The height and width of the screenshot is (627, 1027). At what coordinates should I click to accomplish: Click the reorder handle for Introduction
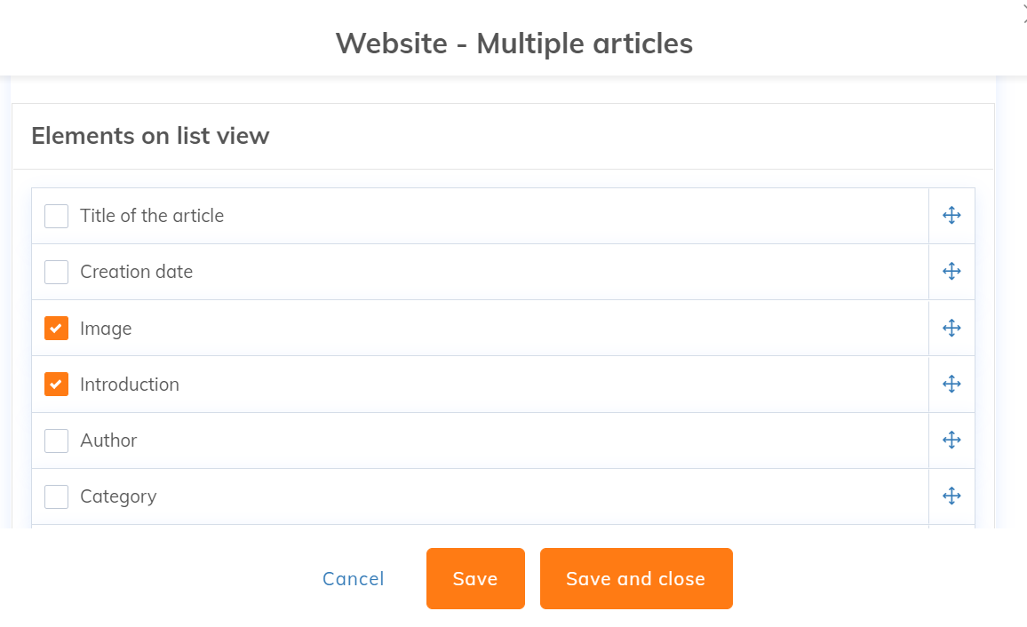click(951, 385)
